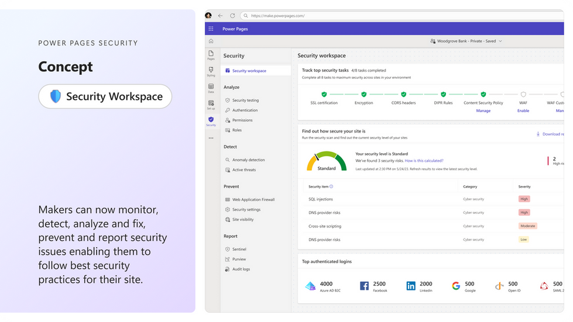Click the Category column header
The width and height of the screenshot is (573, 322).
tap(470, 186)
